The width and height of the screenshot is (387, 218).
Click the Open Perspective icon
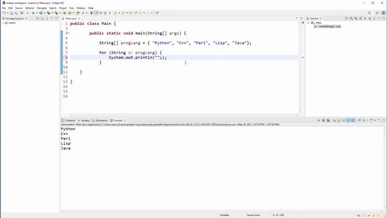pos(377,13)
